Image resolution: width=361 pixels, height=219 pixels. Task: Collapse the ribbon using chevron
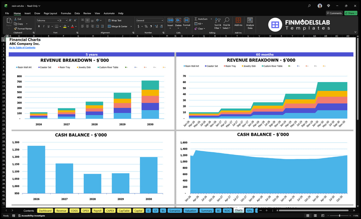click(x=356, y=32)
